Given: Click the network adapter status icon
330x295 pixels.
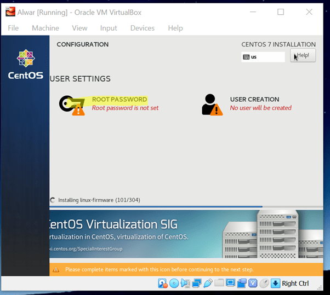Looking at the screenshot, I should 197,283.
